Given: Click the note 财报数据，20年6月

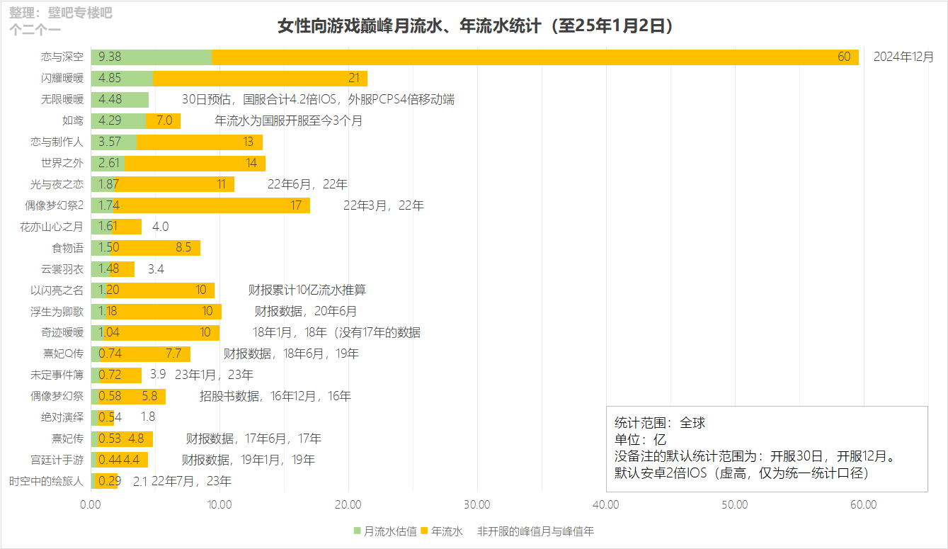Looking at the screenshot, I should 306,312.
